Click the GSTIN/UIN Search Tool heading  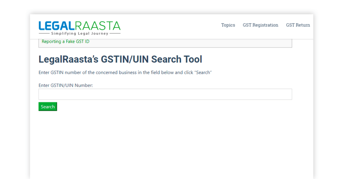(120, 59)
